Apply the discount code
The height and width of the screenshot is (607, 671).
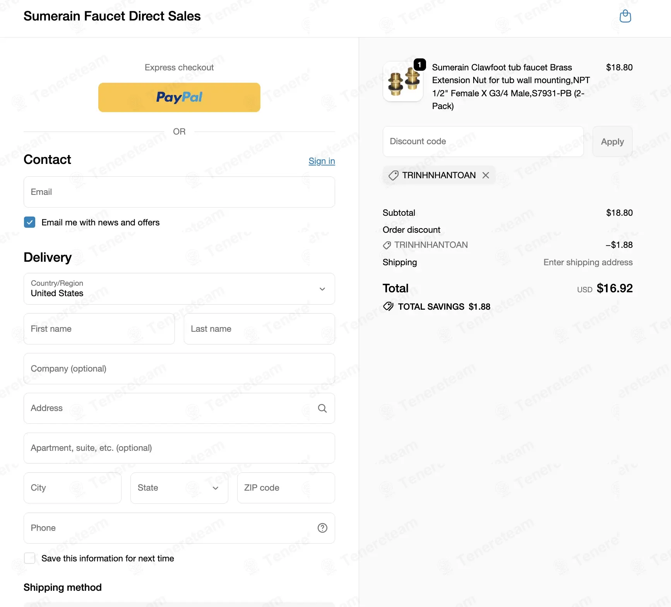tap(612, 142)
